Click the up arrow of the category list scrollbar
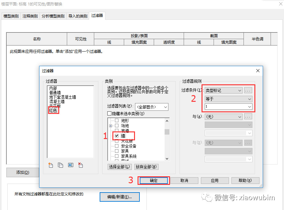 167,121
